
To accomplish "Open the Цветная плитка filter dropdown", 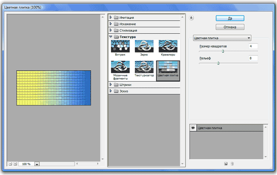I will 222,38.
